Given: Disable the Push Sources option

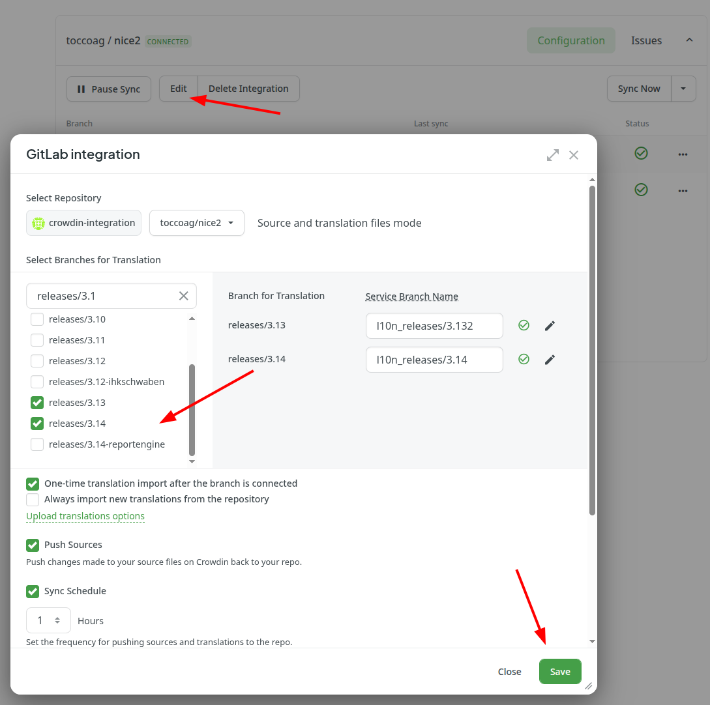Looking at the screenshot, I should 33,545.
